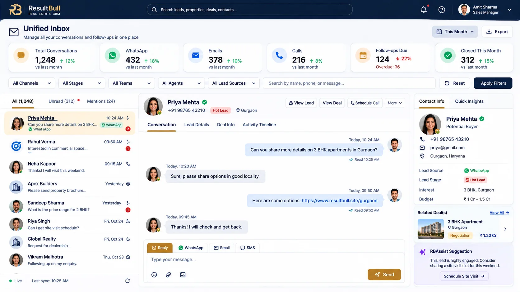Insert an image in message
This screenshot has width=520, height=292.
(183, 275)
